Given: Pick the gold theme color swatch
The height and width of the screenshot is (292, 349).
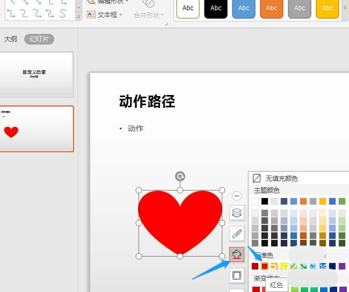Looking at the screenshot, I should pyautogui.click(x=323, y=201).
